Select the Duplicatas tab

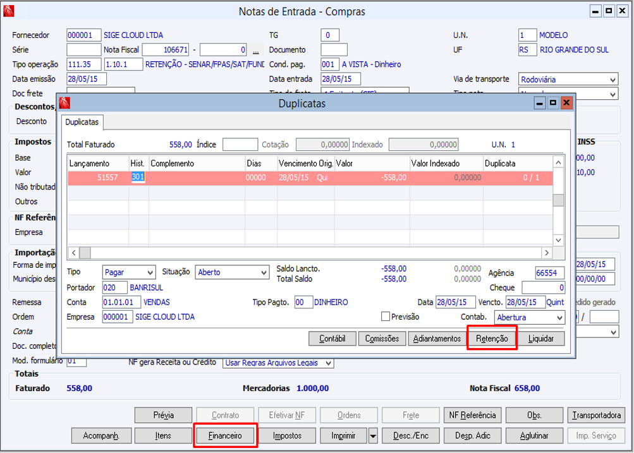tap(82, 121)
